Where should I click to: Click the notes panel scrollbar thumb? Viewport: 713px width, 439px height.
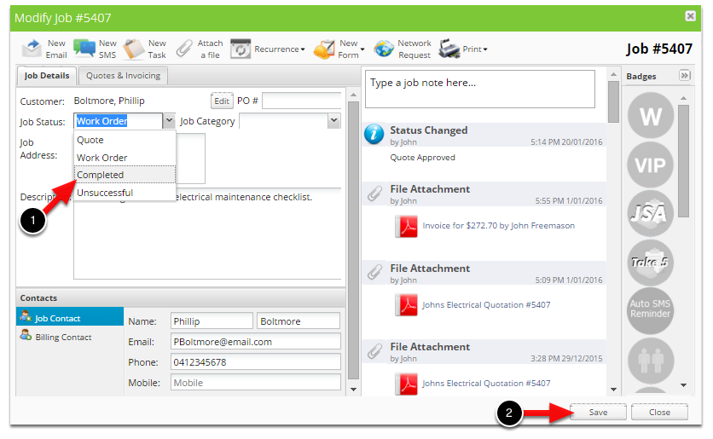[613, 101]
